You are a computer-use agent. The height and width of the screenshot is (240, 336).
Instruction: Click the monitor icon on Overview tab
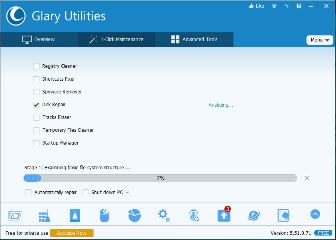(x=27, y=40)
